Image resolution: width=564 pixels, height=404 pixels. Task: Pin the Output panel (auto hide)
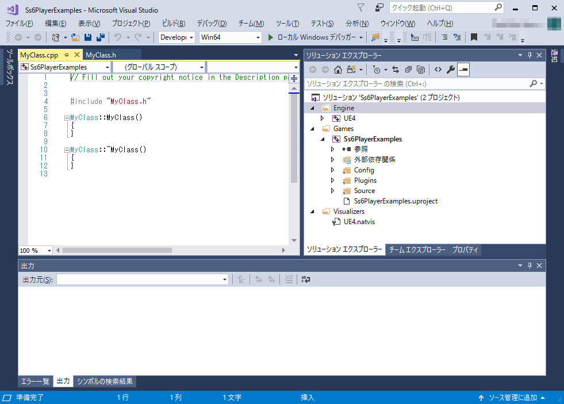point(530,266)
